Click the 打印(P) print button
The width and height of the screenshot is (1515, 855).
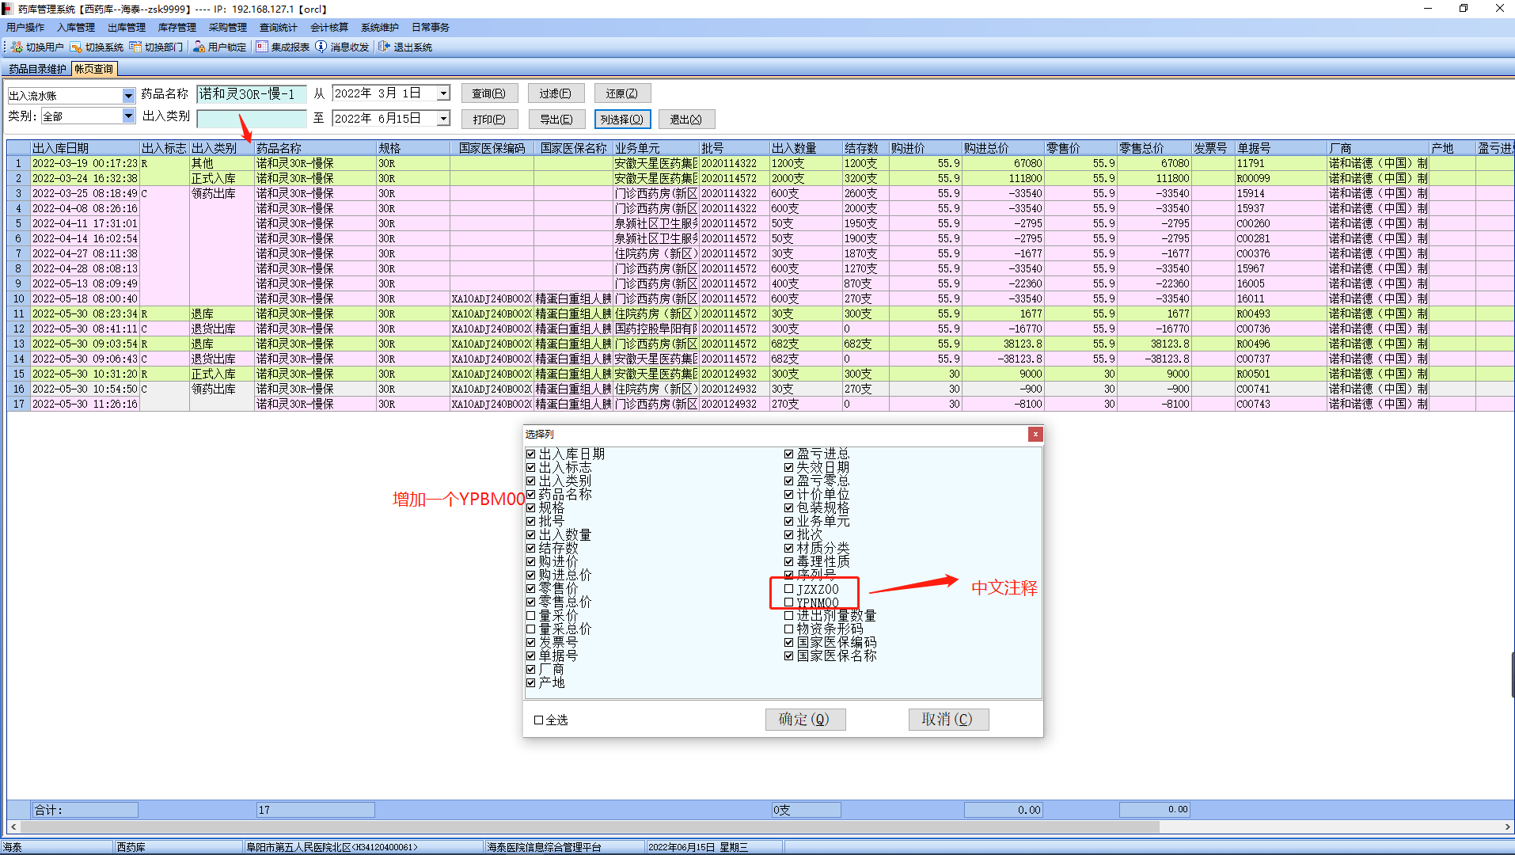pyautogui.click(x=489, y=120)
